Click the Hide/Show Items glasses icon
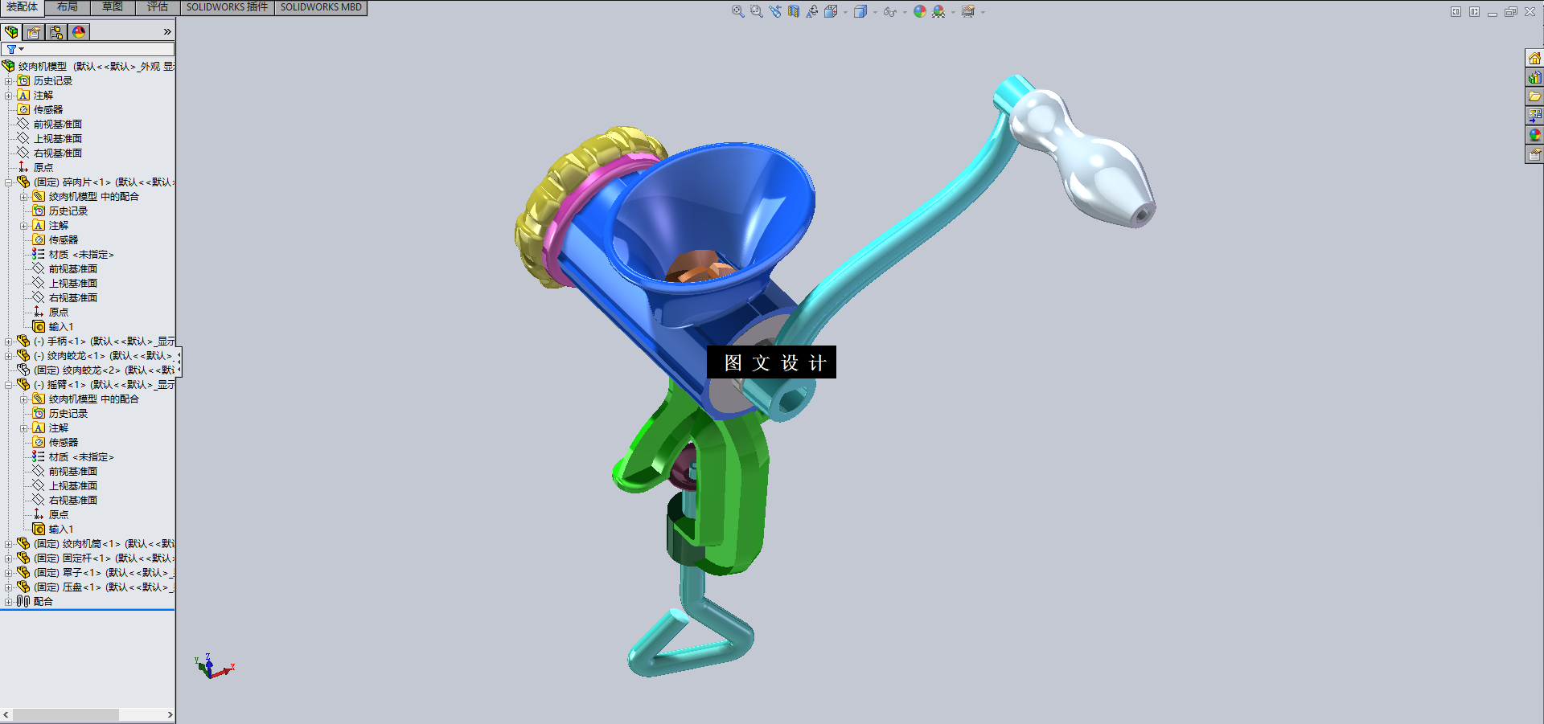1544x724 pixels. pos(889,11)
